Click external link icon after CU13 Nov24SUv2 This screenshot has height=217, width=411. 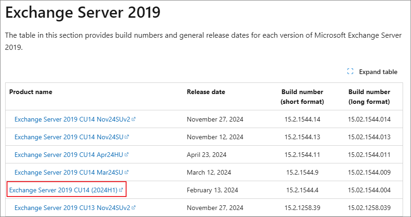(x=134, y=208)
